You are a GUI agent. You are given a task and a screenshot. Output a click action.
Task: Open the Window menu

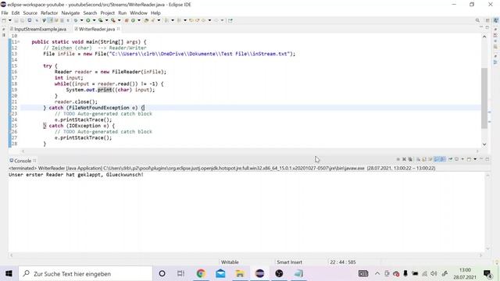(138, 13)
